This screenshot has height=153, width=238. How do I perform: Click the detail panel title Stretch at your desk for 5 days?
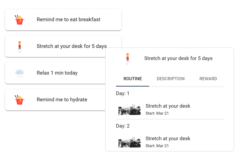tap(178, 58)
